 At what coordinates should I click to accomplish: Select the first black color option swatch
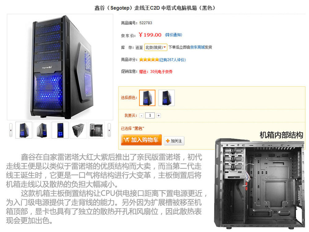(147, 98)
